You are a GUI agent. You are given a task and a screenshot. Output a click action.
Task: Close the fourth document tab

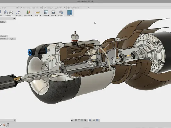[89, 8]
